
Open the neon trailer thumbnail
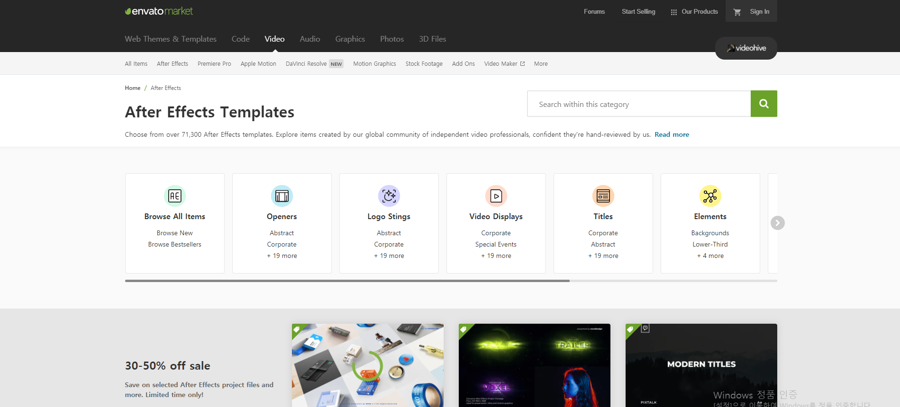coord(535,365)
